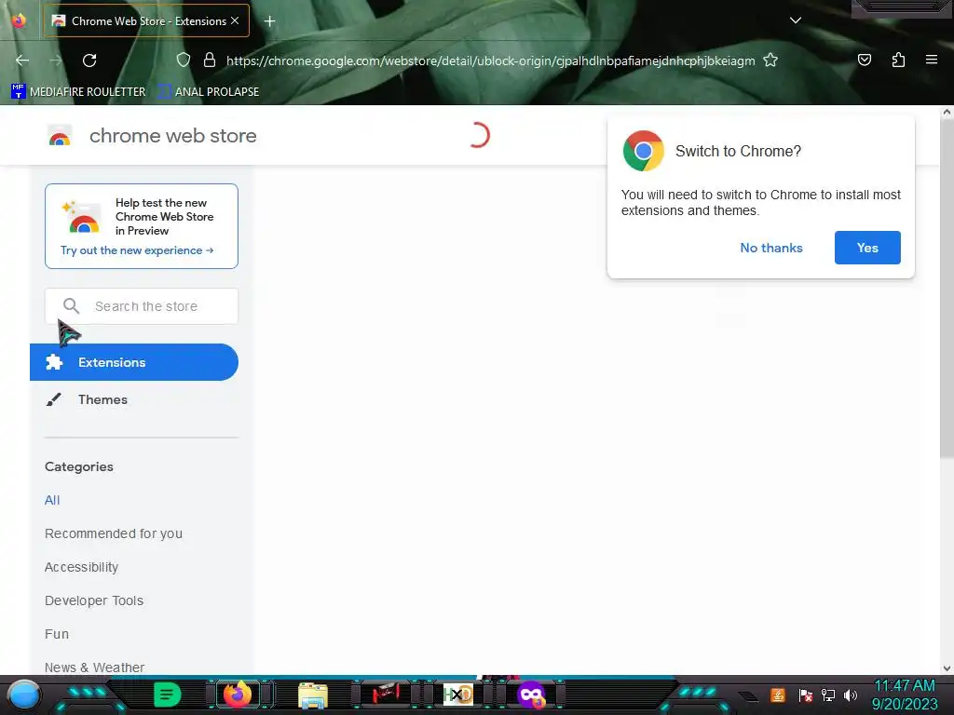
Task: Choose the Fun category
Action: coord(57,633)
